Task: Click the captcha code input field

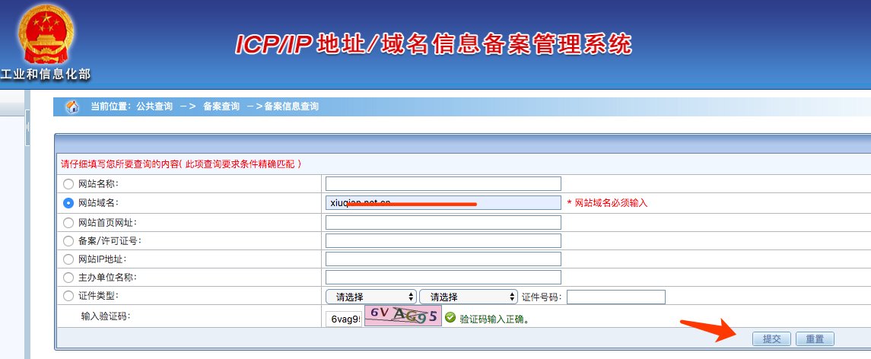Action: (x=344, y=319)
